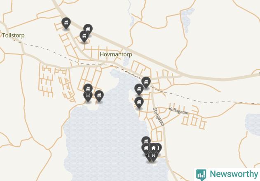
Task: Click the Tollstorp place label
Action: (x=13, y=35)
